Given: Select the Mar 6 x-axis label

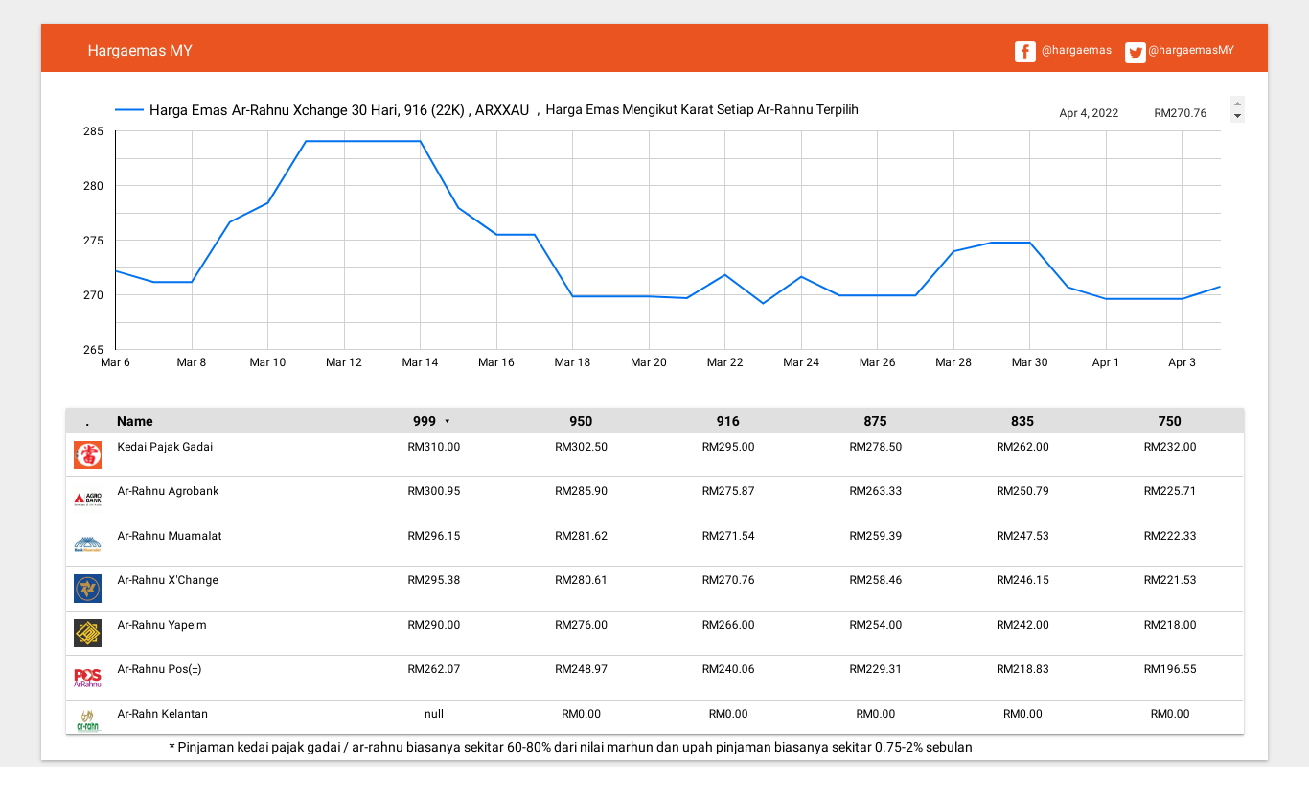Looking at the screenshot, I should tap(115, 362).
